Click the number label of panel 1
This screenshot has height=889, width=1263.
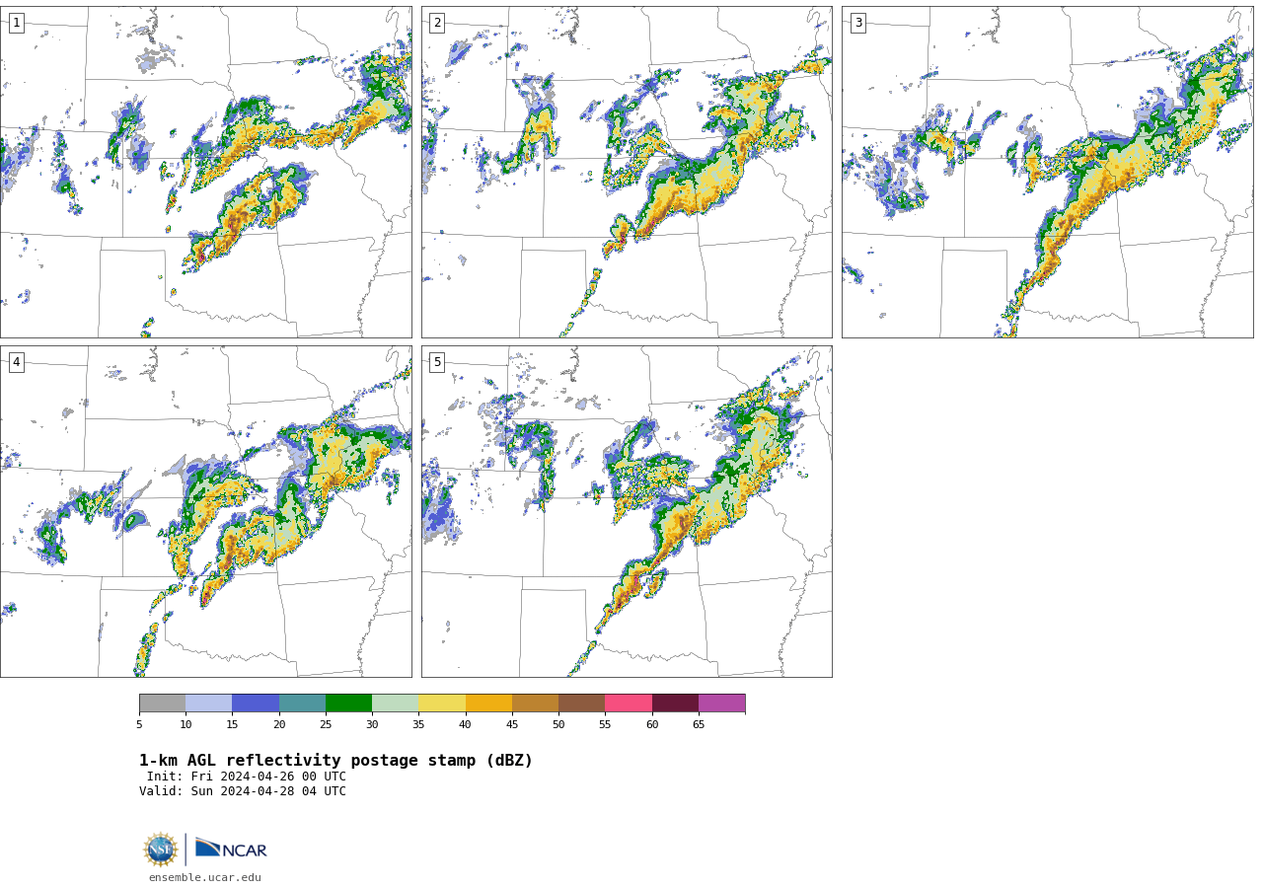coord(16,23)
